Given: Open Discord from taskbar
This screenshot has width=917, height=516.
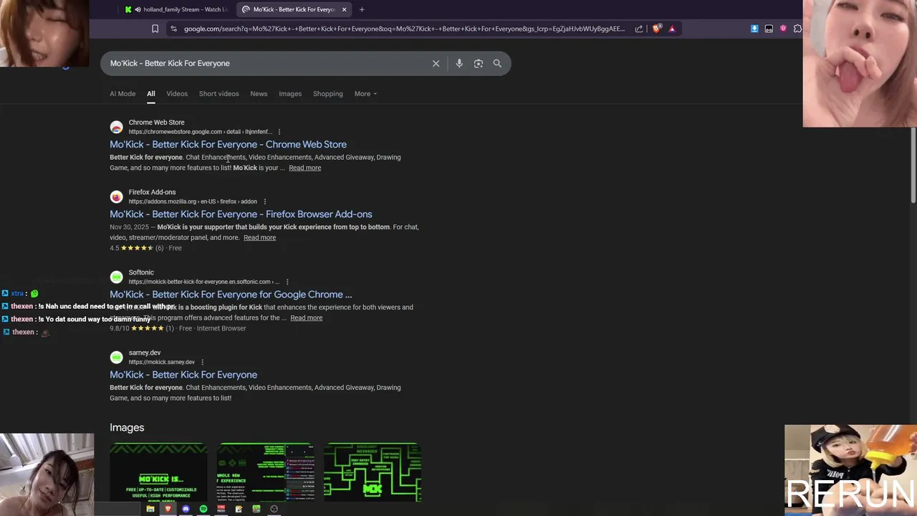Looking at the screenshot, I should point(186,509).
